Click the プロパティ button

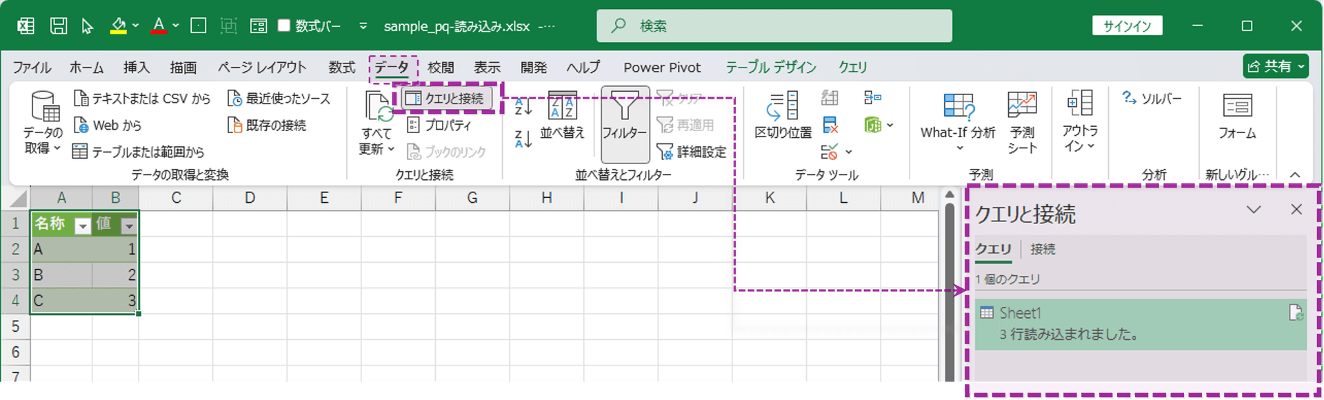pos(439,126)
